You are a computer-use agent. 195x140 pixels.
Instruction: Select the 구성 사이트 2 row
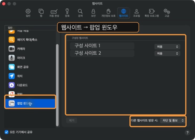click(x=102, y=53)
